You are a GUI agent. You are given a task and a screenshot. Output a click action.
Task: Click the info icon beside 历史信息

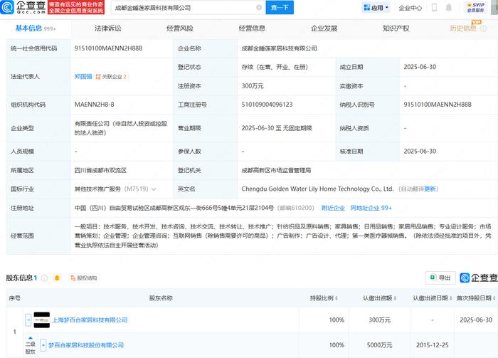click(483, 28)
